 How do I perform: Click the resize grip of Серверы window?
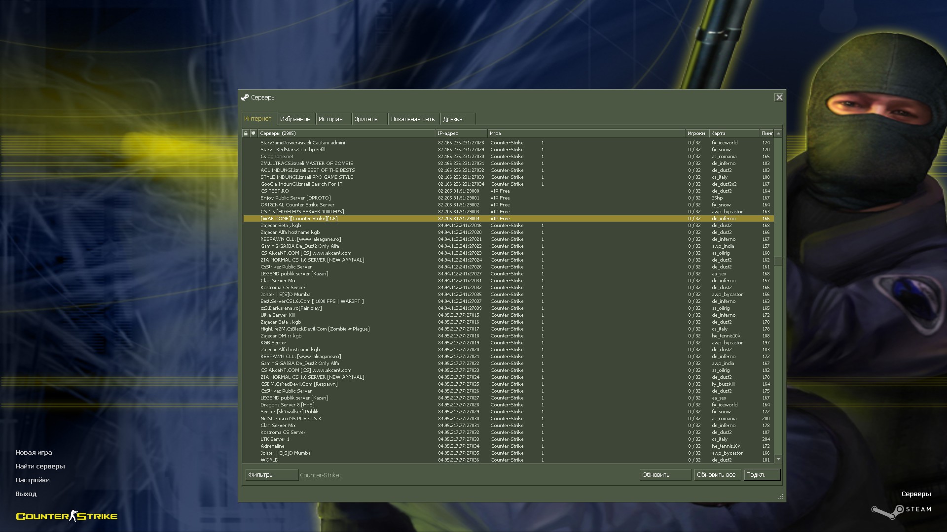[x=781, y=497]
